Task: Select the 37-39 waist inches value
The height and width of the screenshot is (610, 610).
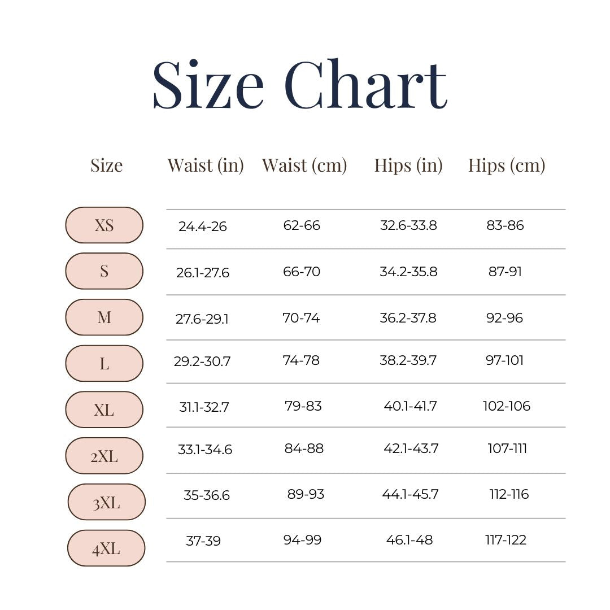Action: [x=203, y=541]
